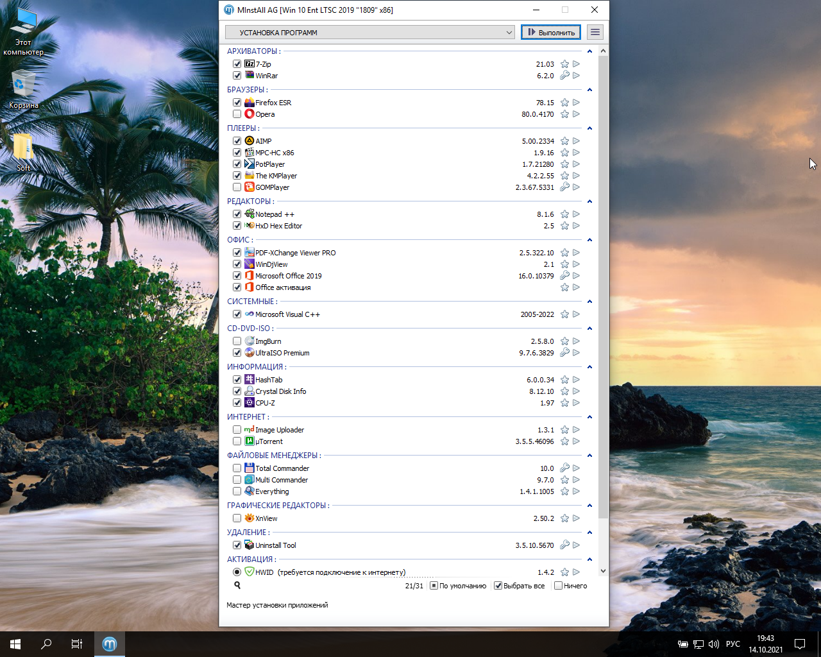This screenshot has height=657, width=821.
Task: Open the УСТАНОВКА ПРОГРАММ dropdown
Action: click(370, 32)
